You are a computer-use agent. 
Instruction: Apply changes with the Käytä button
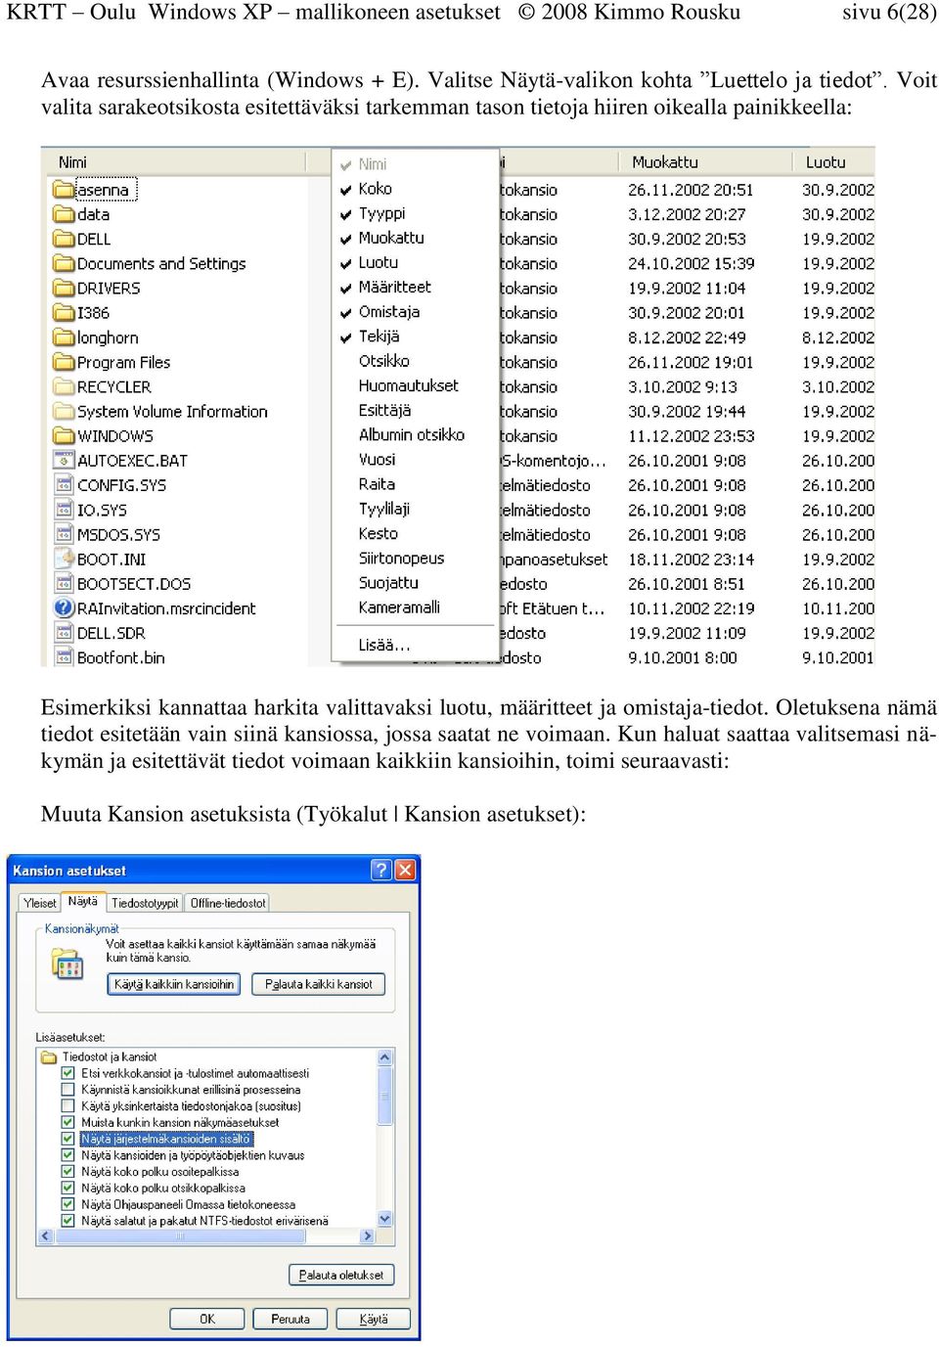[374, 1319]
